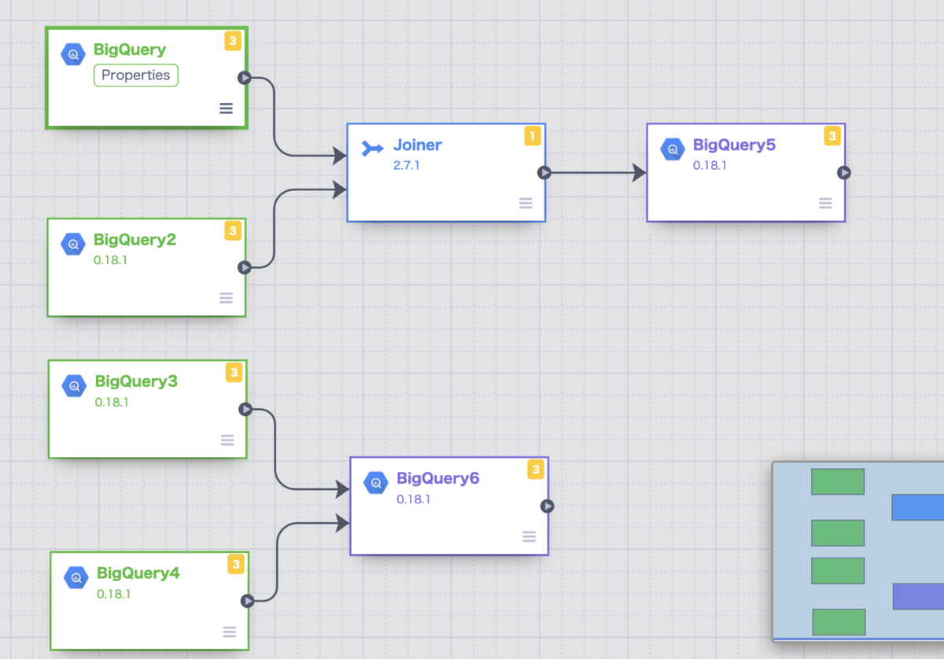Click the yellow error badge on BigQuery node

(x=232, y=41)
